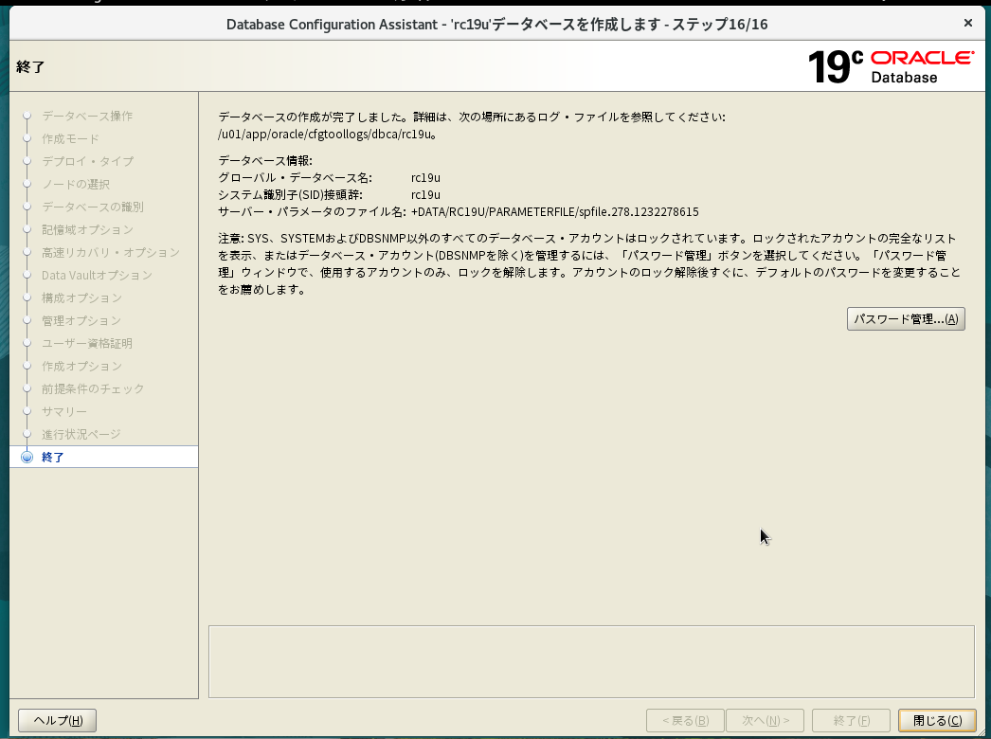Click the window title bar text
991x739 pixels.
496,25
